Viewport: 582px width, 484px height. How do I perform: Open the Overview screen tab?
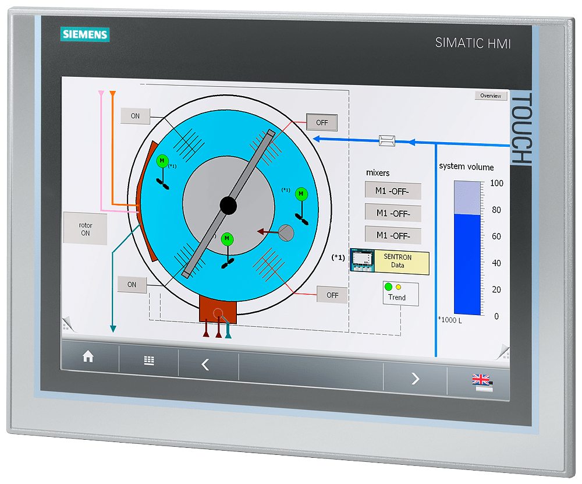(x=491, y=95)
